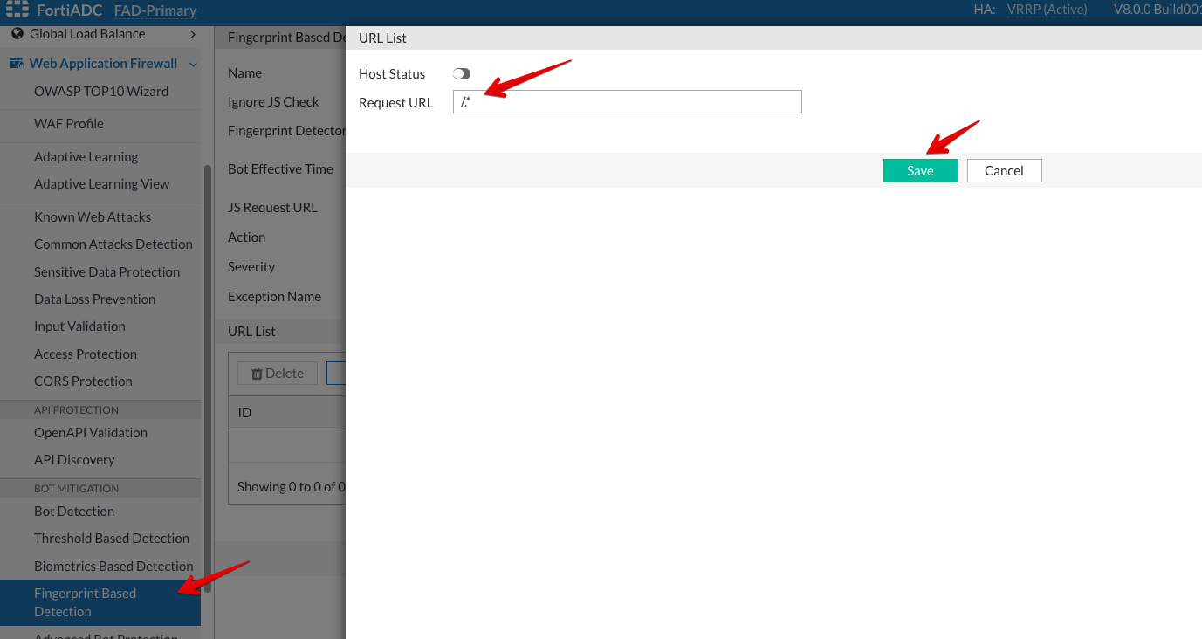The image size is (1202, 639).
Task: Click the green Save button
Action: [920, 171]
